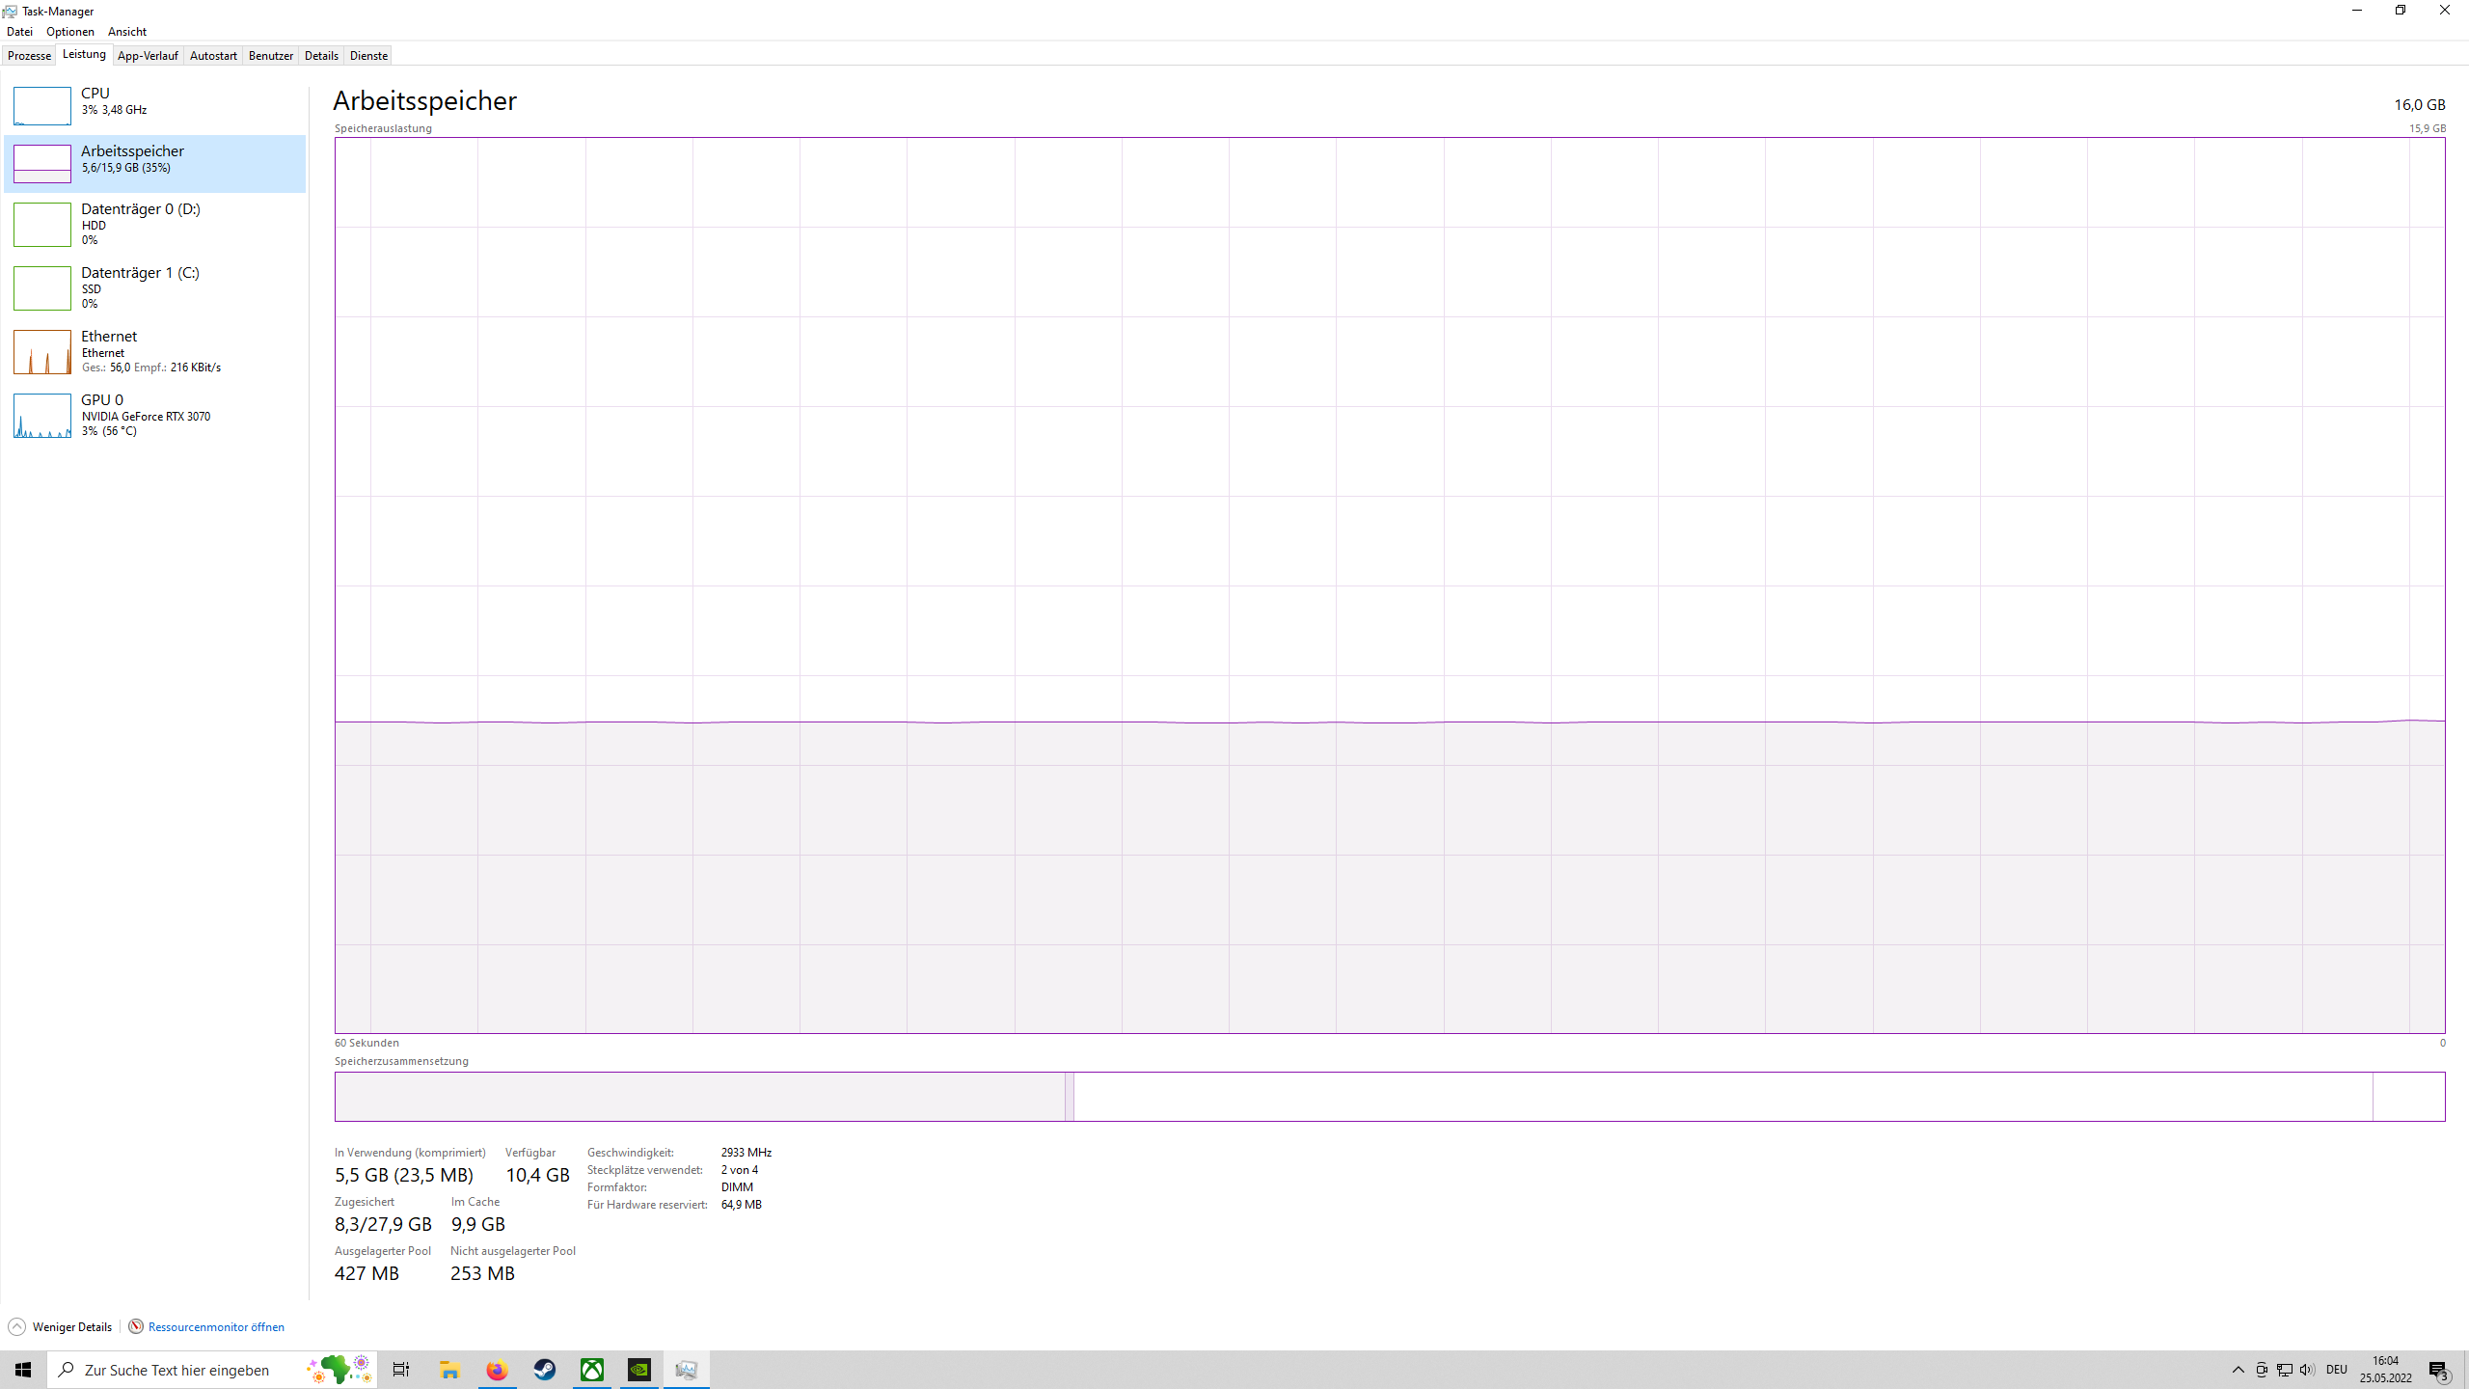This screenshot has width=2469, height=1389.
Task: Open the NVIDIA app taskbar icon
Action: (x=639, y=1370)
